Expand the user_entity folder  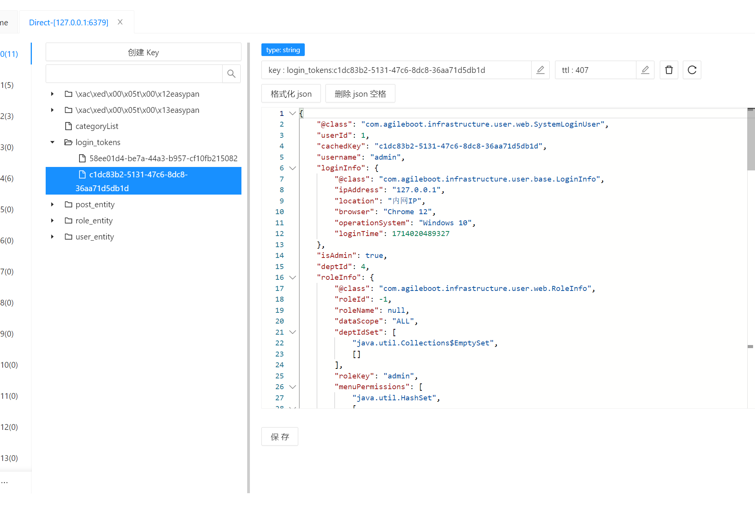pyautogui.click(x=52, y=236)
